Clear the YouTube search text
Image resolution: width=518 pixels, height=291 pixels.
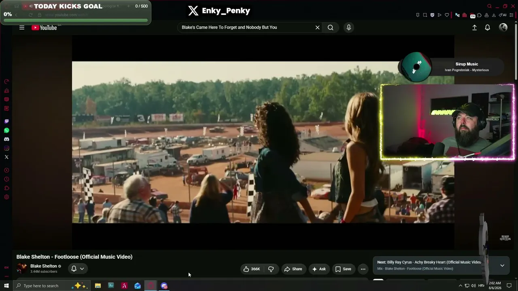(x=318, y=27)
